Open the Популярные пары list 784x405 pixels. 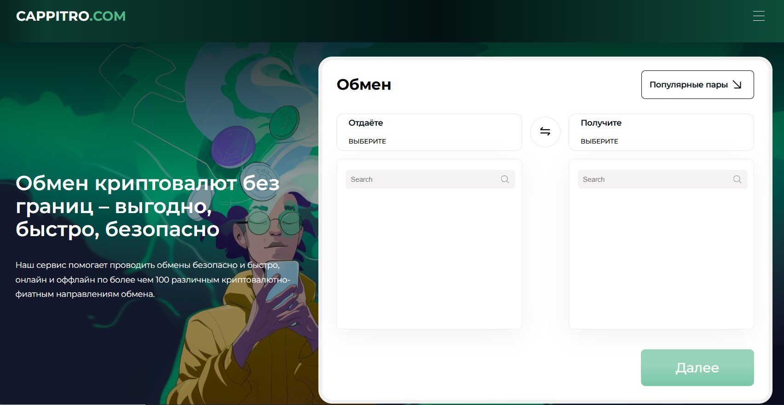(x=698, y=85)
